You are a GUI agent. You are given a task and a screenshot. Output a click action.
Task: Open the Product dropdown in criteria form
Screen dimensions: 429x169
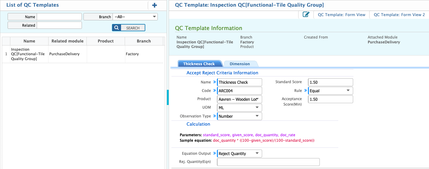(239, 99)
